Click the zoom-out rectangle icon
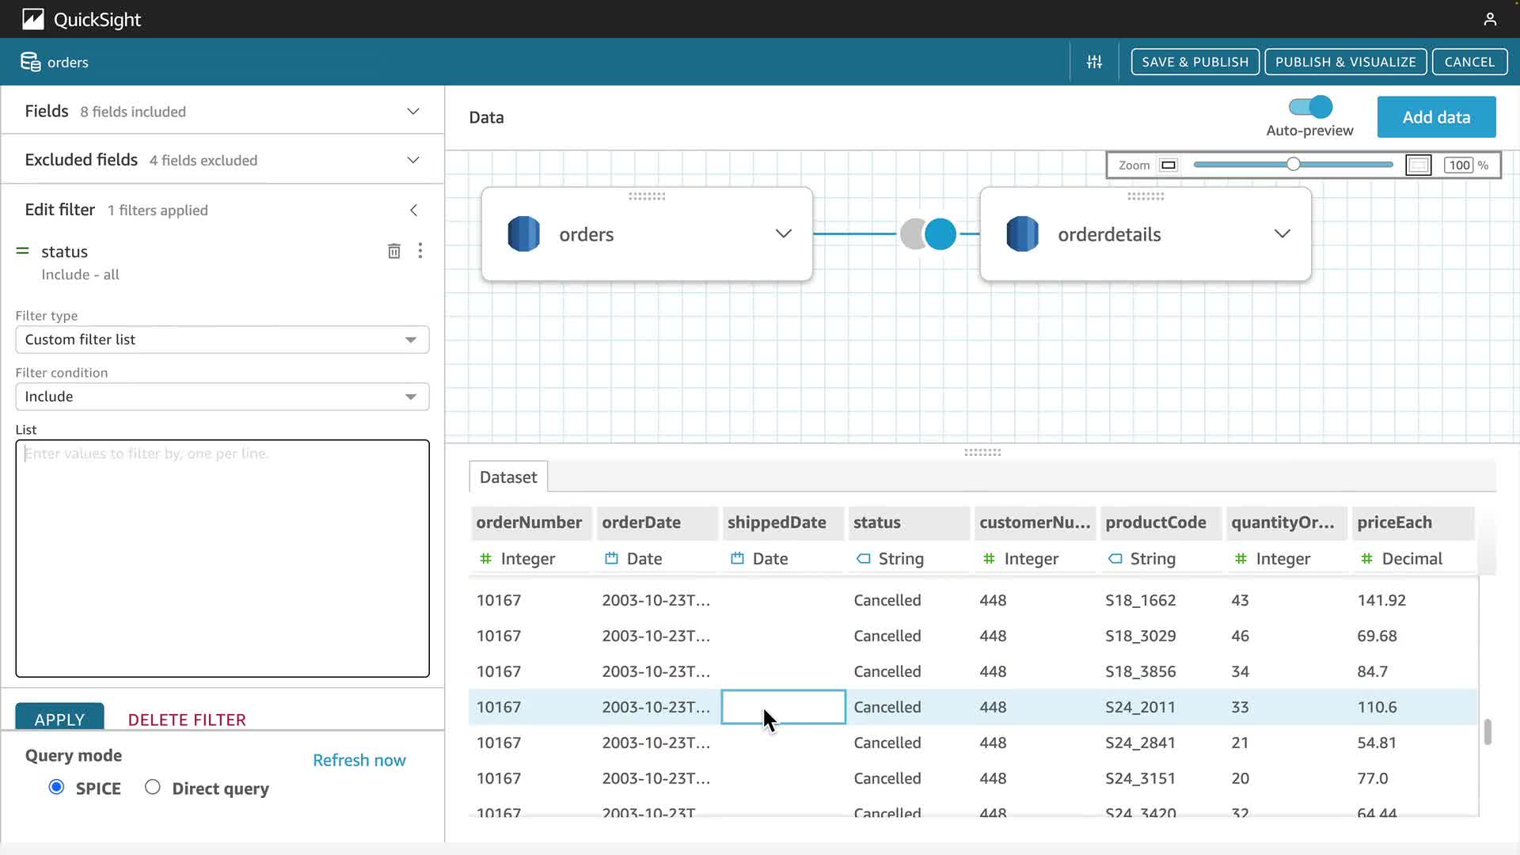Viewport: 1520px width, 855px height. tap(1168, 165)
